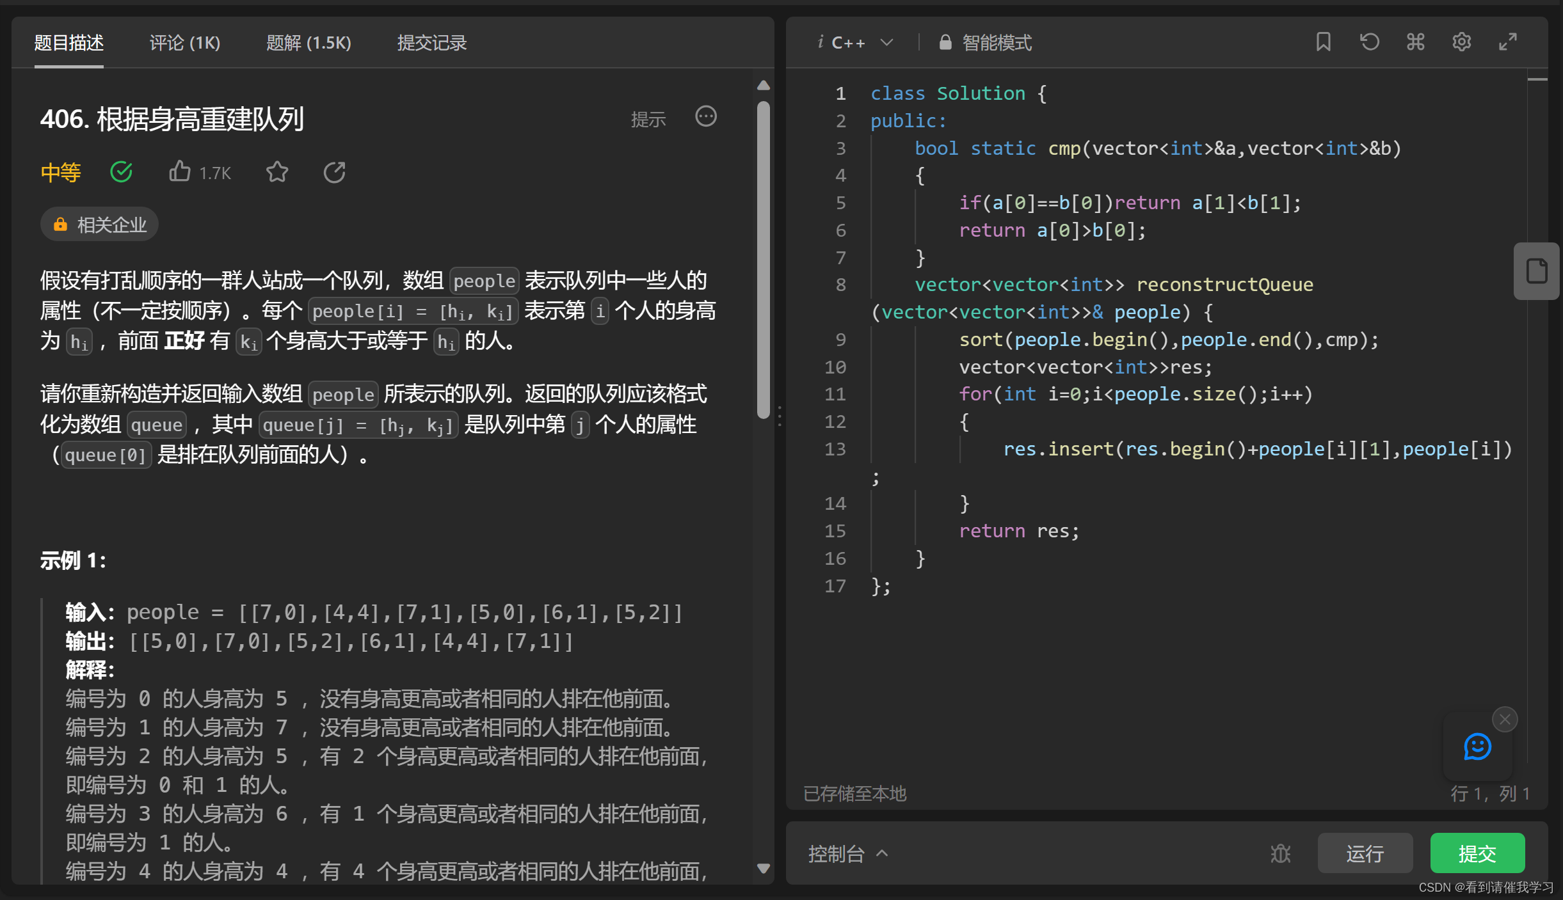The width and height of the screenshot is (1563, 900).
Task: Click the 运行 run button
Action: 1365,853
